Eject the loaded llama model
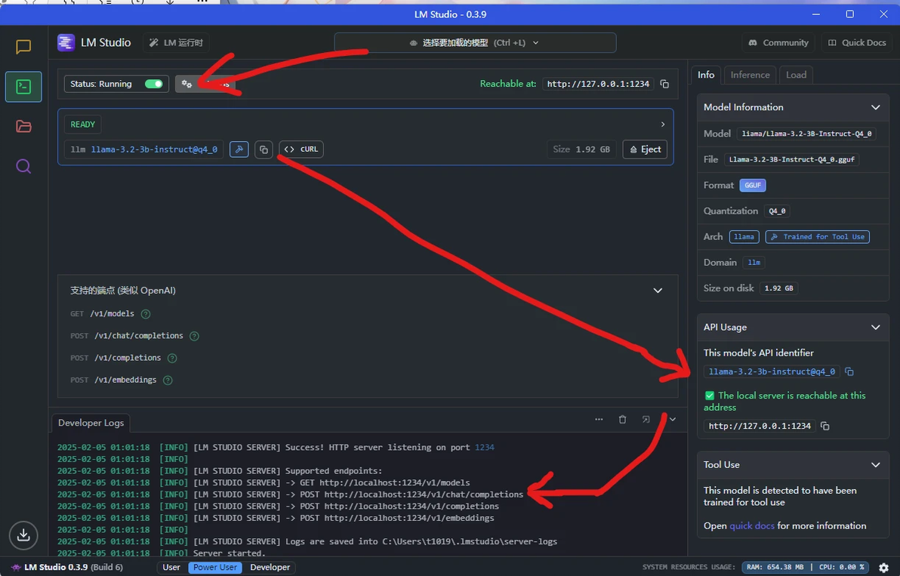This screenshot has width=900, height=576. click(x=645, y=149)
